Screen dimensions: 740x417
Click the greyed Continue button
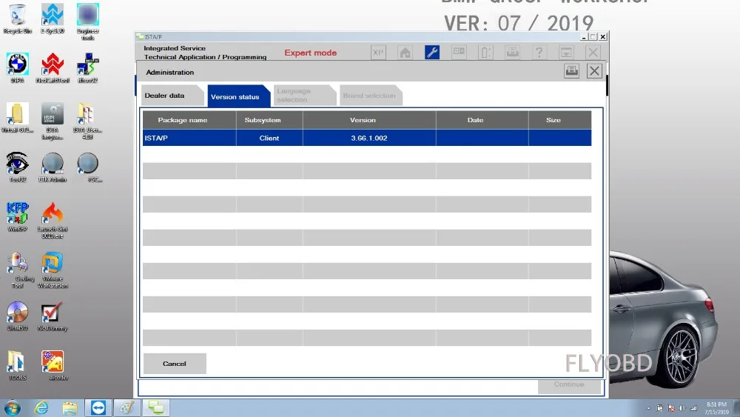pos(569,385)
